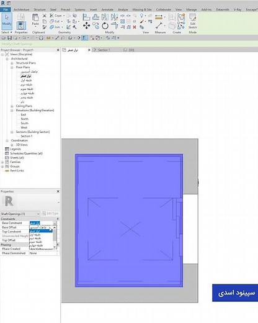Click the Array tool grid icon
The height and width of the screenshot is (323, 258).
tap(122, 21)
